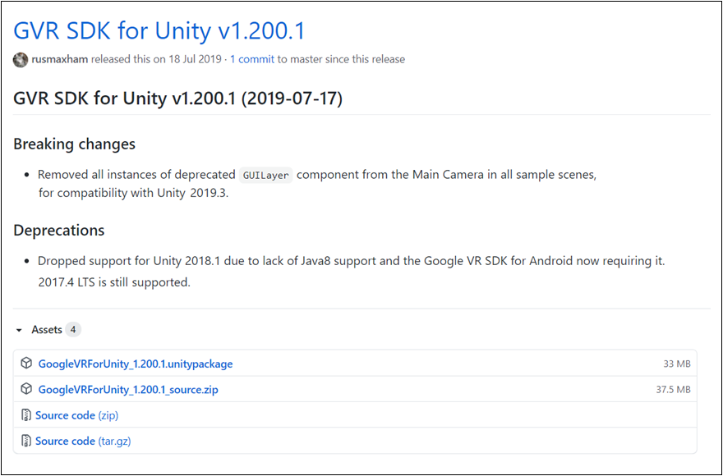Open the GVR SDK for Unity v1.200.1 title link
This screenshot has height=476, width=723.
tap(159, 31)
